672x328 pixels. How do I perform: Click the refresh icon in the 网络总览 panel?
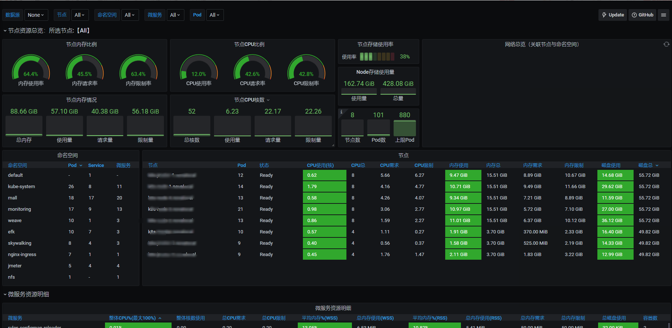click(x=666, y=44)
